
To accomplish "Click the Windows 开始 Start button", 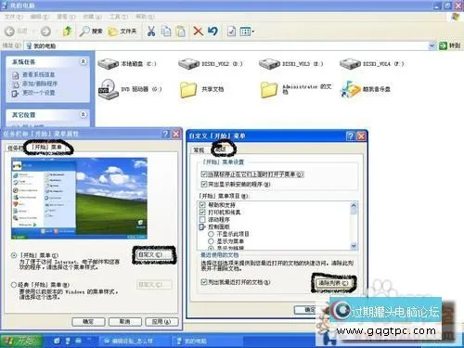I will 21,341.
